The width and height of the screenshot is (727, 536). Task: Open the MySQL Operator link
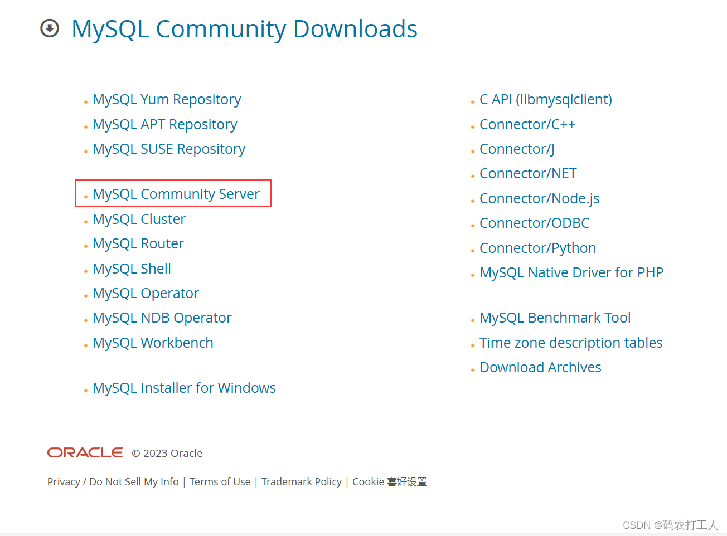(146, 293)
